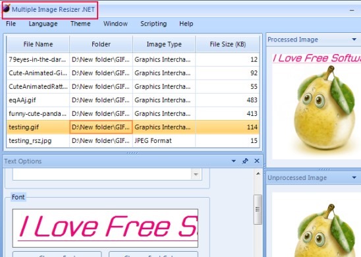Sort by File Size (KB) column header
Image resolution: width=361 pixels, height=257 pixels.
click(227, 44)
